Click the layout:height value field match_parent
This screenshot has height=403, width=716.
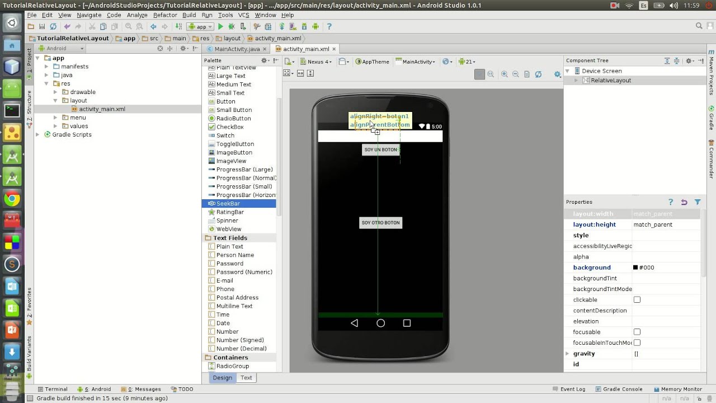click(x=666, y=224)
